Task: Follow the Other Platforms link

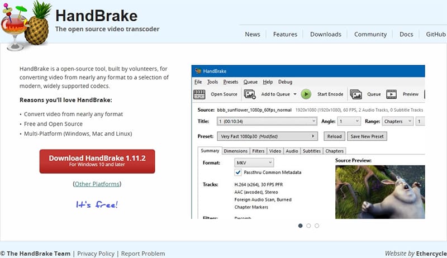Action: pos(97,184)
